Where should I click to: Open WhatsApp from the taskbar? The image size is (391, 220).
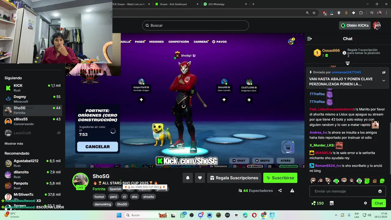pyautogui.click(x=183, y=215)
